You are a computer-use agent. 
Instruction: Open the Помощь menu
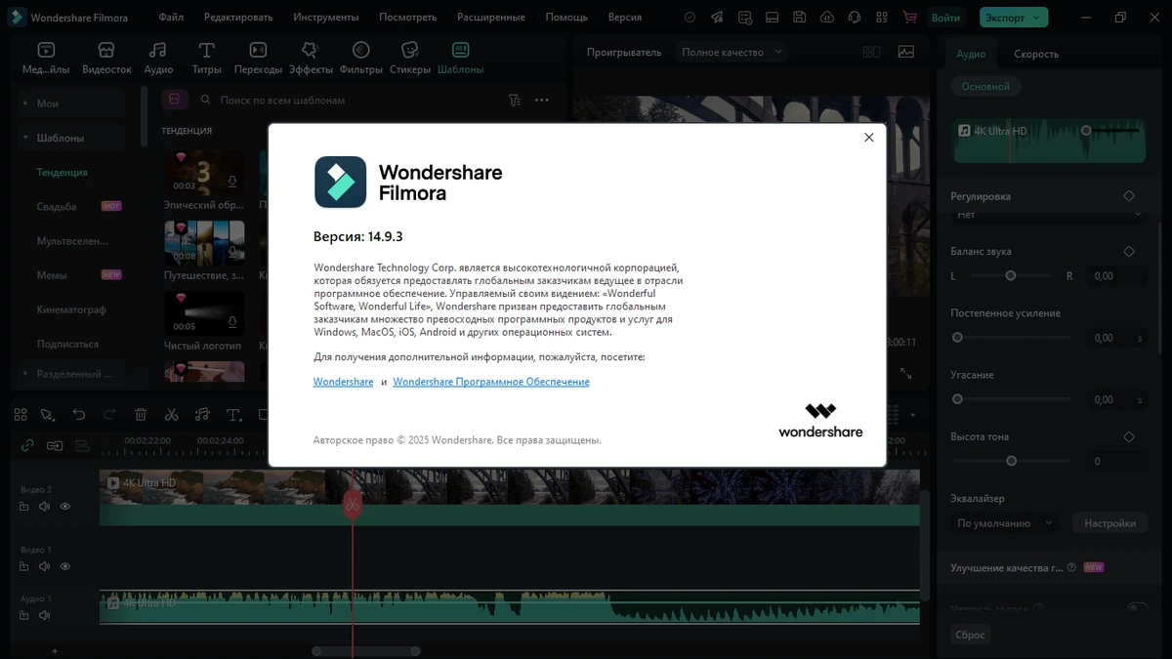pyautogui.click(x=566, y=18)
